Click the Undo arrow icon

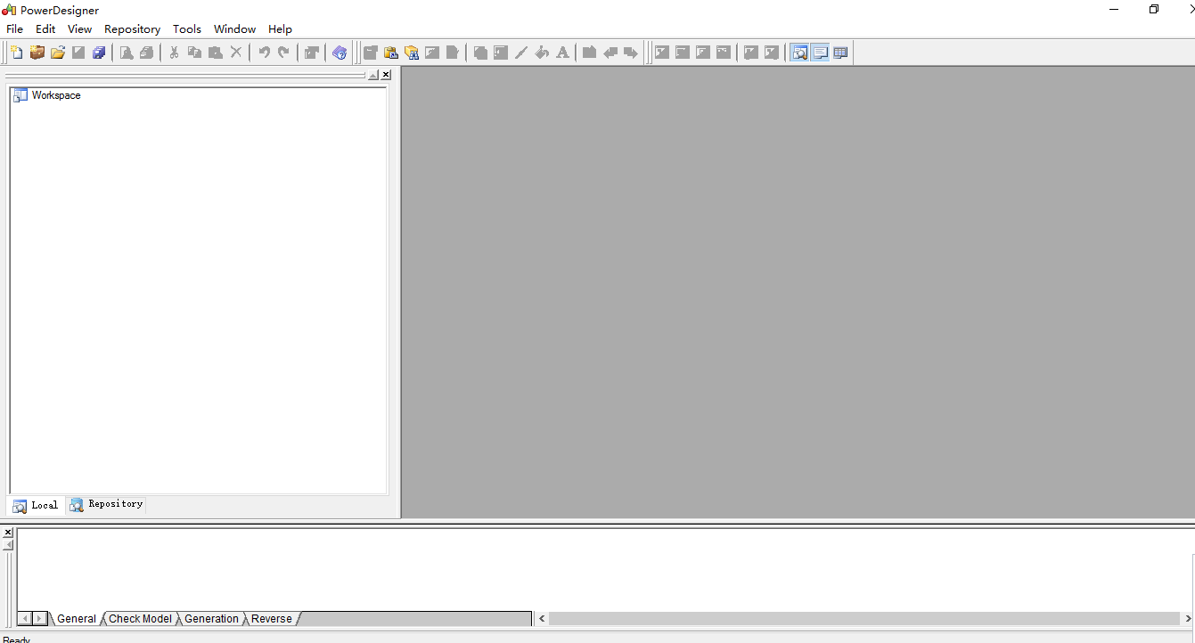pyautogui.click(x=264, y=53)
